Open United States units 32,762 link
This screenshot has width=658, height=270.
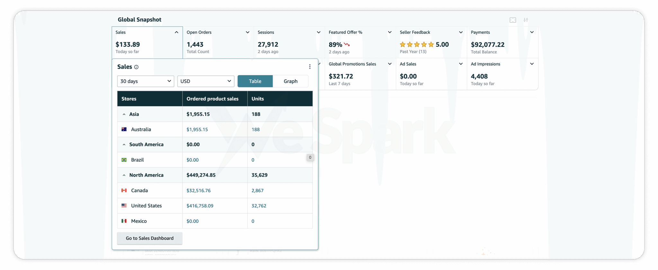(259, 205)
